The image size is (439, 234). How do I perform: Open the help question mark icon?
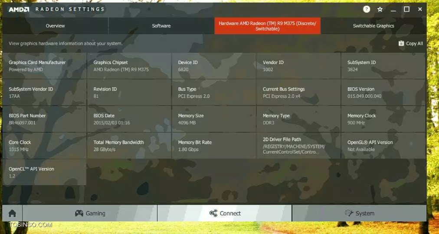(x=367, y=9)
